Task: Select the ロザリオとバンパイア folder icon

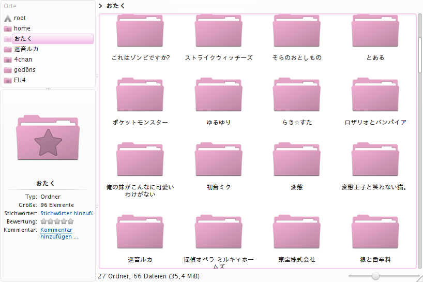Action: click(375, 95)
